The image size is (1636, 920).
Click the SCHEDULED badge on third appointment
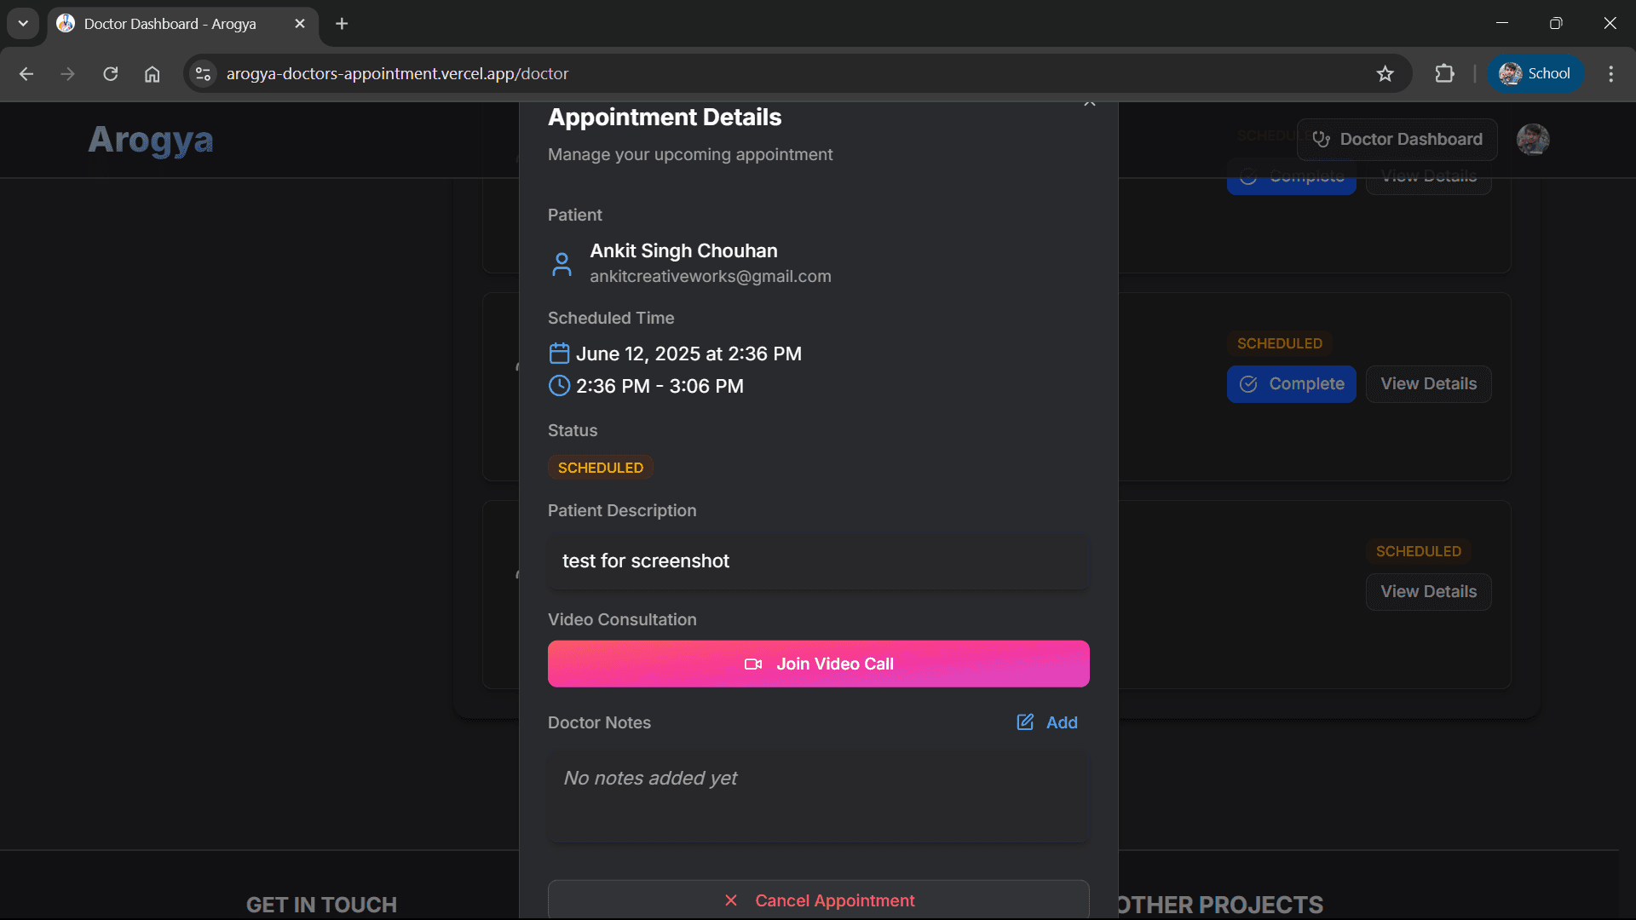pos(1418,551)
